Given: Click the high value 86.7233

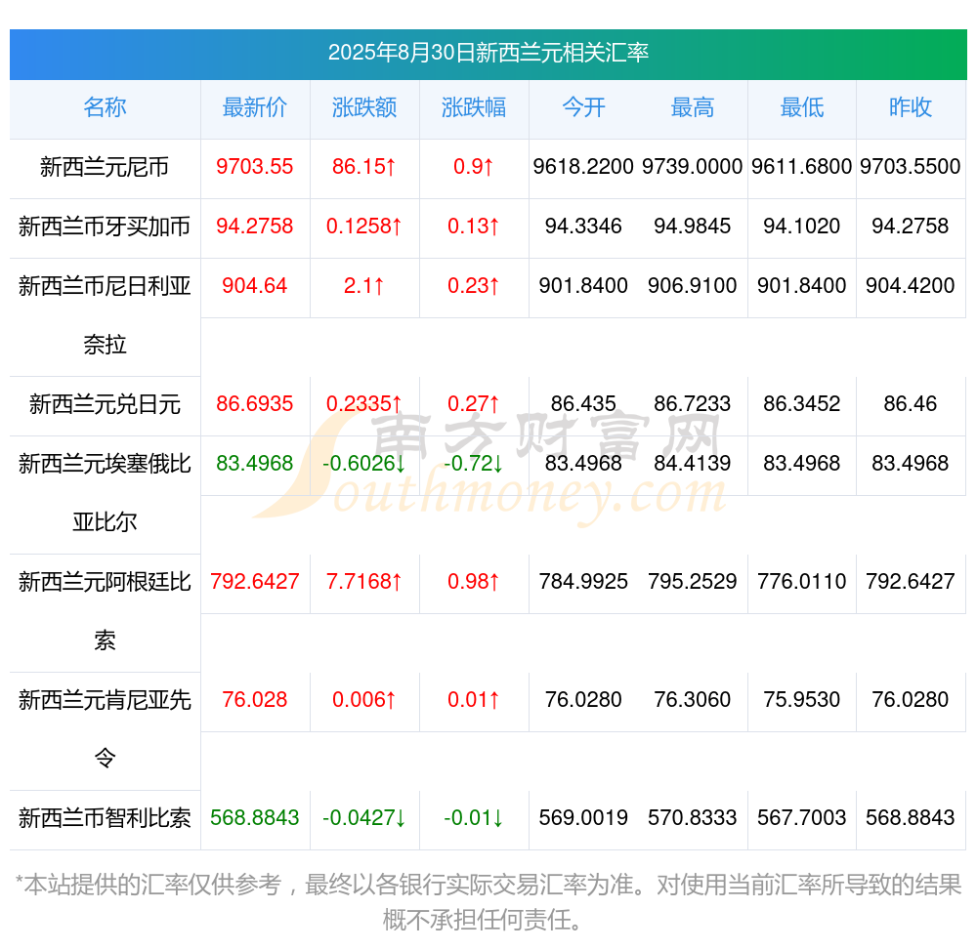Looking at the screenshot, I should [x=693, y=403].
